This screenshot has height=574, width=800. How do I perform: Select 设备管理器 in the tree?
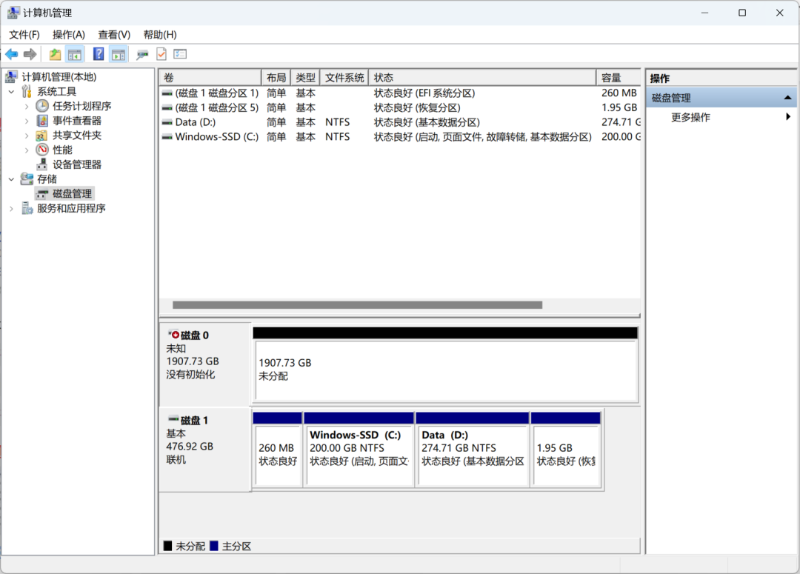[x=77, y=164]
